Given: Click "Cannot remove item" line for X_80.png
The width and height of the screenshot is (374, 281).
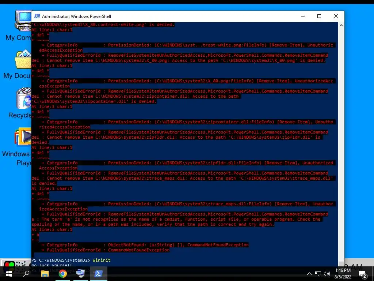Looking at the screenshot, I should [x=178, y=60].
